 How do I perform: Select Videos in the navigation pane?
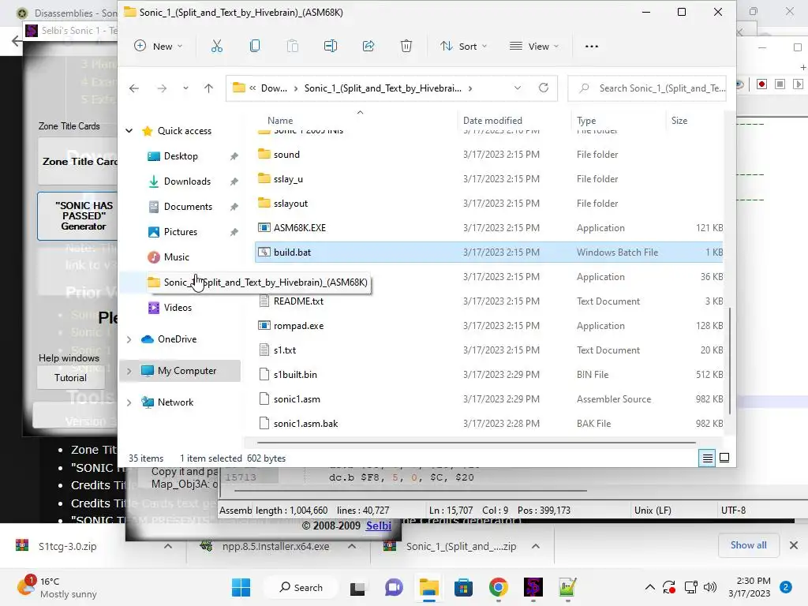pyautogui.click(x=178, y=308)
